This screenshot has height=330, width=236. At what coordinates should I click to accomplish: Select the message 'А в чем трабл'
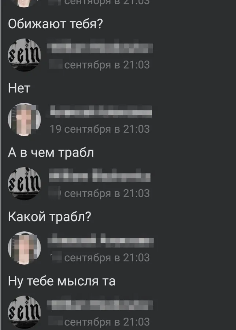51,153
